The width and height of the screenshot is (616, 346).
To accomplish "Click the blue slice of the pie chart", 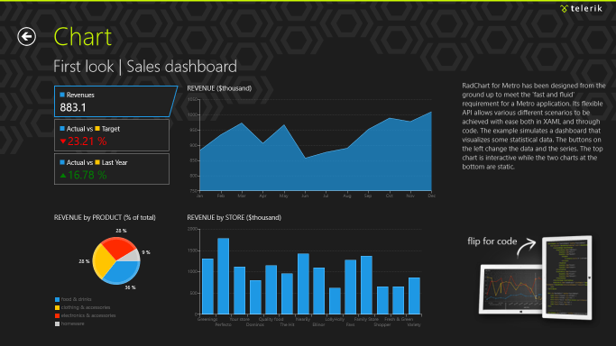I will [123, 273].
